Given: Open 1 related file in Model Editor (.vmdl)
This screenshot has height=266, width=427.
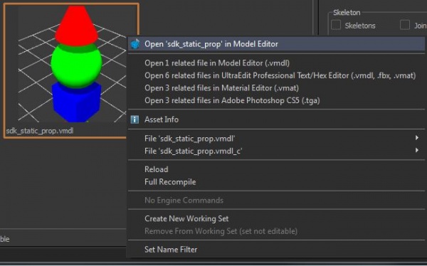Looking at the screenshot, I should coord(276,63).
